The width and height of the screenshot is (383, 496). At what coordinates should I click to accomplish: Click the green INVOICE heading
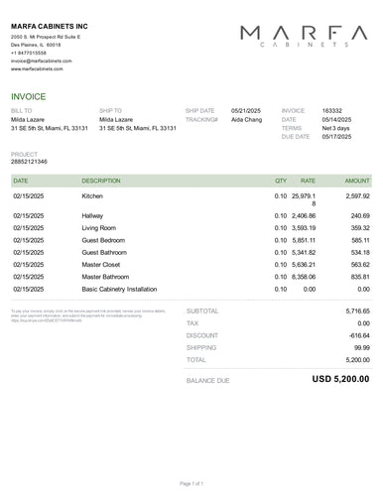[x=29, y=96]
